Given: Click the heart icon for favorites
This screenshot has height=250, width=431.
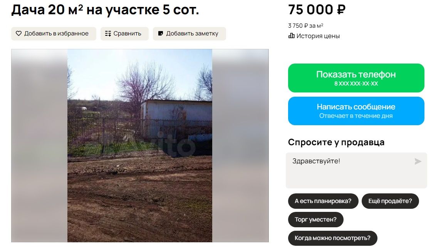Looking at the screenshot, I should tap(18, 34).
